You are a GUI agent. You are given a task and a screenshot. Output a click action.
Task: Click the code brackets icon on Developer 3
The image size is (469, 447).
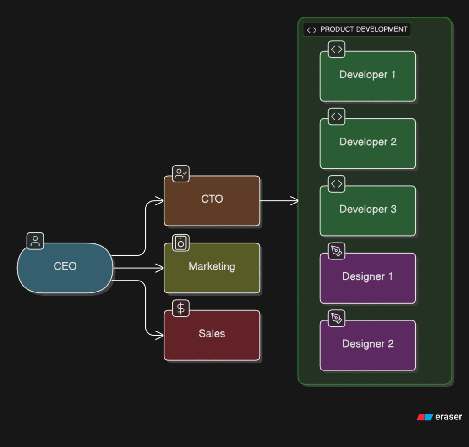coord(337,184)
